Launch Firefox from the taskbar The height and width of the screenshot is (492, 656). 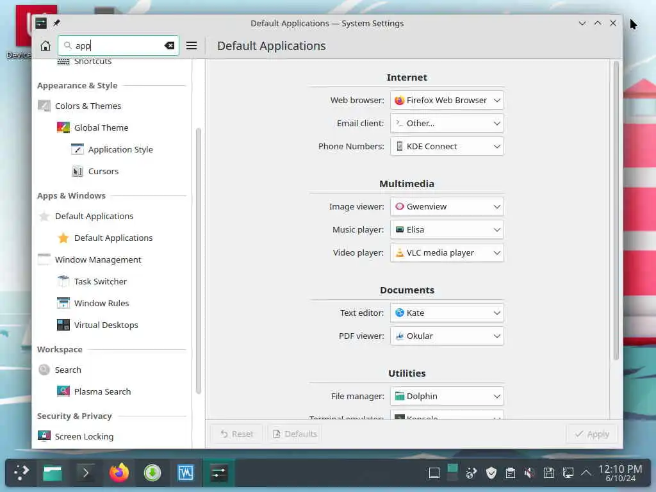(x=119, y=473)
